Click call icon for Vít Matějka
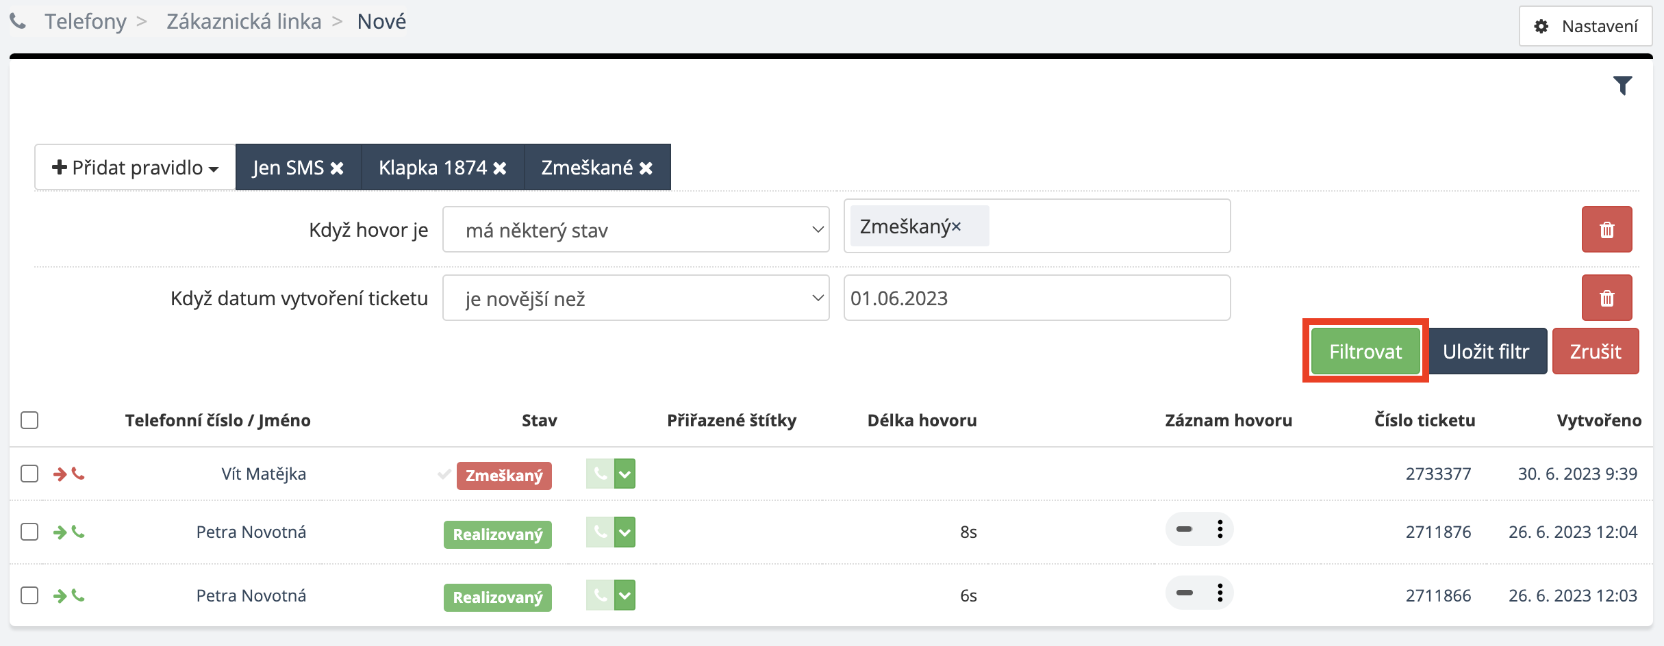This screenshot has width=1664, height=646. click(x=600, y=474)
